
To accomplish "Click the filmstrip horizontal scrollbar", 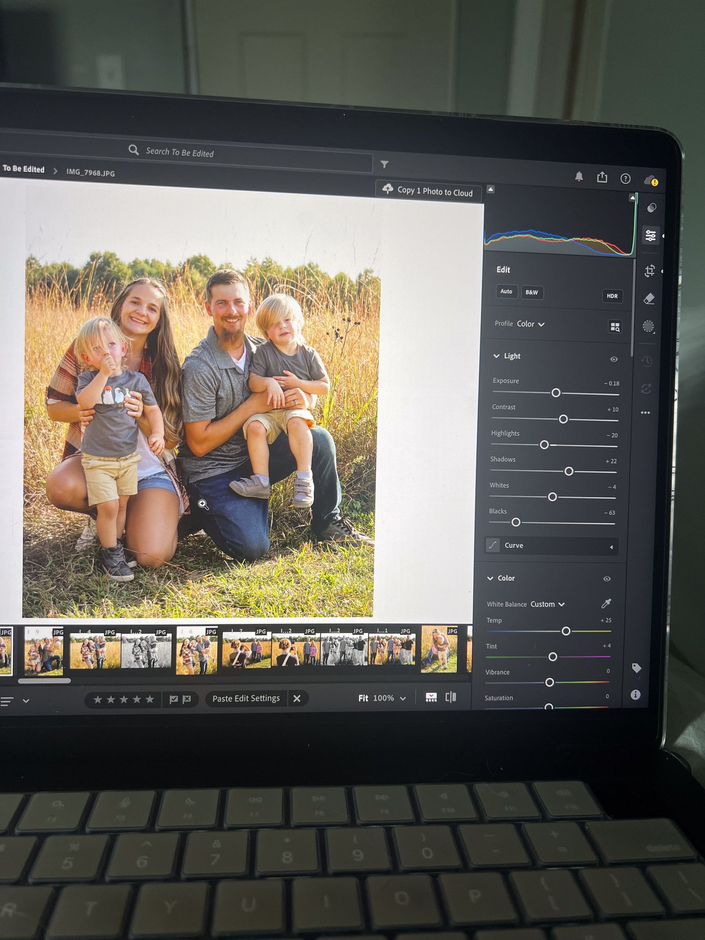I will [45, 681].
